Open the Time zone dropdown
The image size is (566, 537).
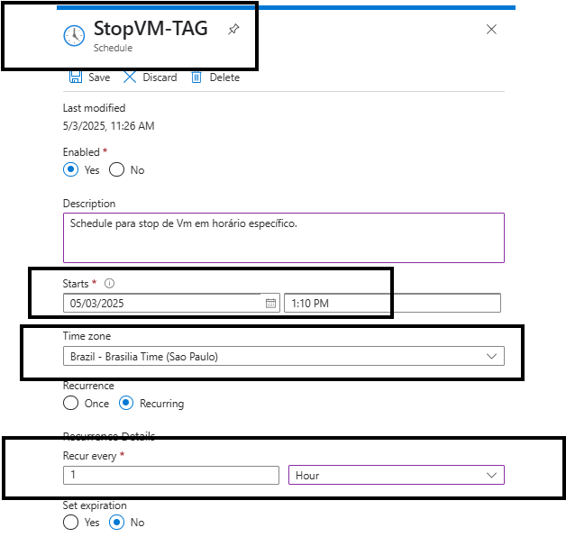coord(283,357)
